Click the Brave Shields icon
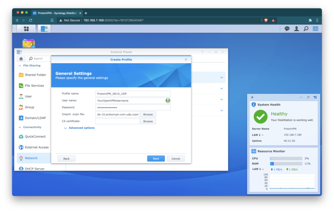The width and height of the screenshot is (334, 212). tap(266, 20)
